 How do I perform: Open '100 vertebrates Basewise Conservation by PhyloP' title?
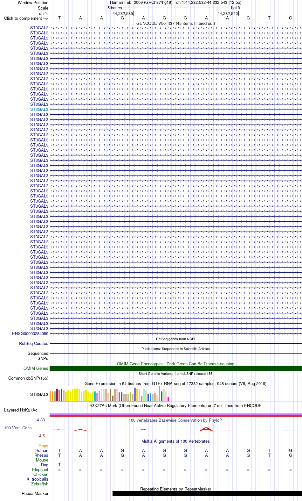point(175,420)
